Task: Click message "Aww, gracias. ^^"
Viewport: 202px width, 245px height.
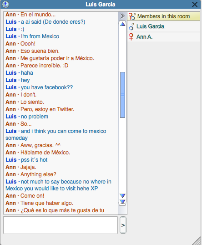Action: (40, 145)
